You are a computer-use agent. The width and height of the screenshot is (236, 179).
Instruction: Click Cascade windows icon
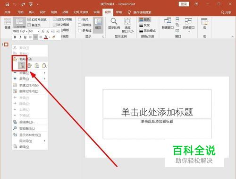pyautogui.click(x=177, y=25)
